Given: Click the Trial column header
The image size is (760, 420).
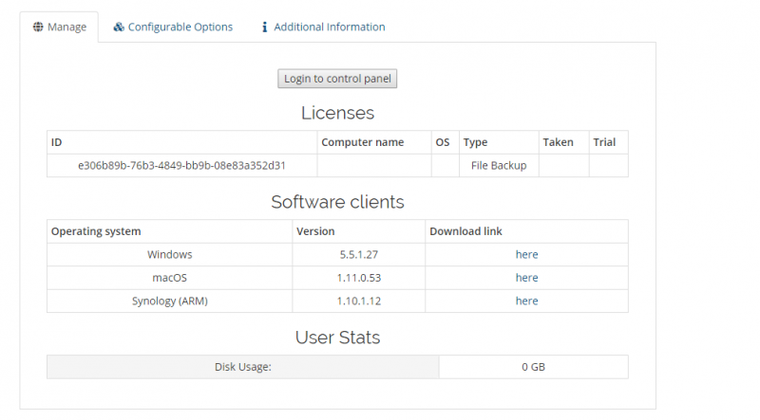Looking at the screenshot, I should (x=608, y=142).
